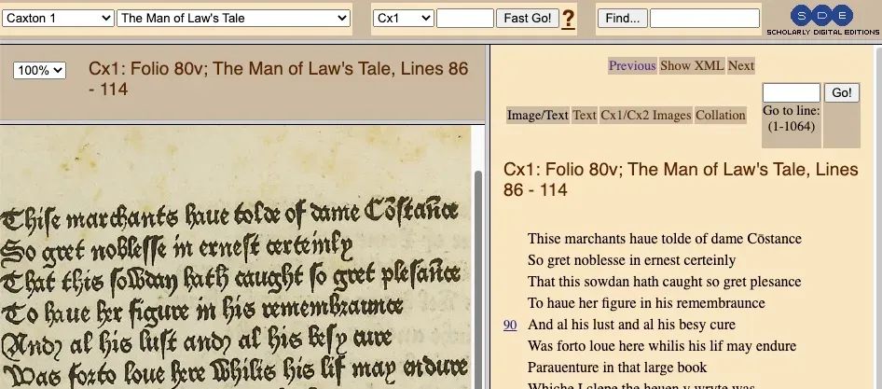Open the Cx1 witness dropdown
Screen dimensions: 882x389
pos(404,18)
